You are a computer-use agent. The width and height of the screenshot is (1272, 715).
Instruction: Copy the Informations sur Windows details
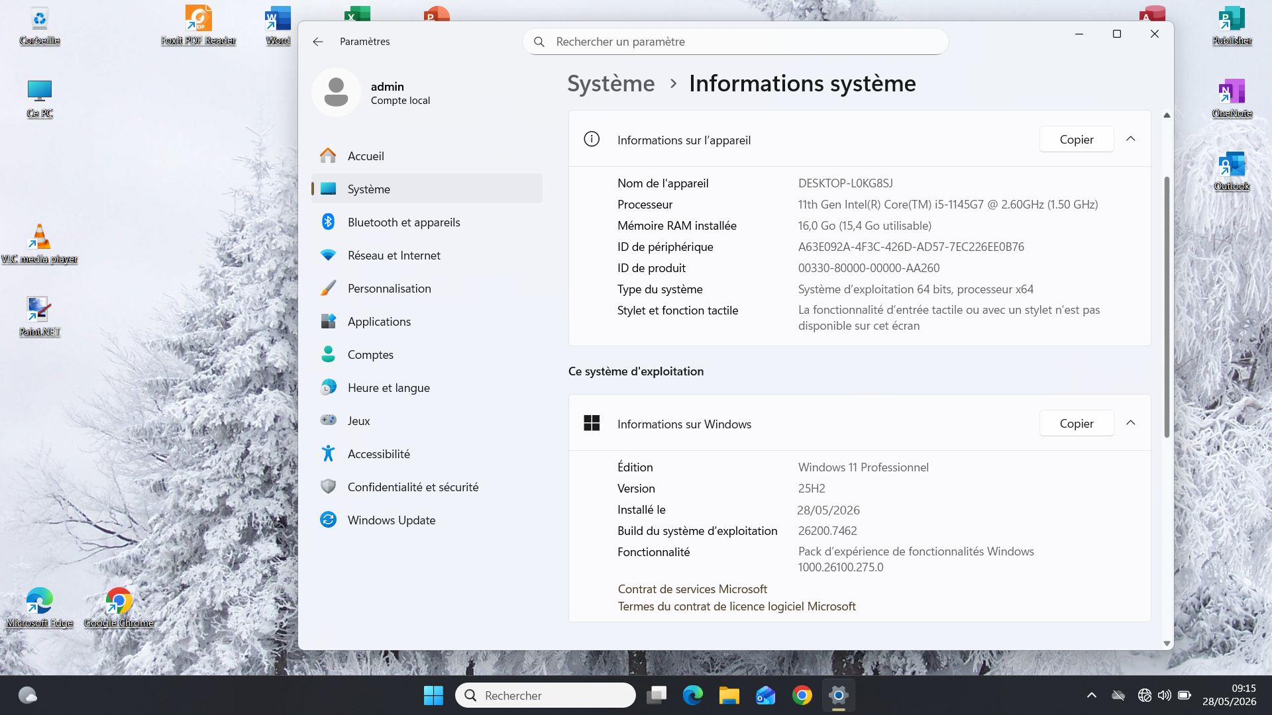1076,423
